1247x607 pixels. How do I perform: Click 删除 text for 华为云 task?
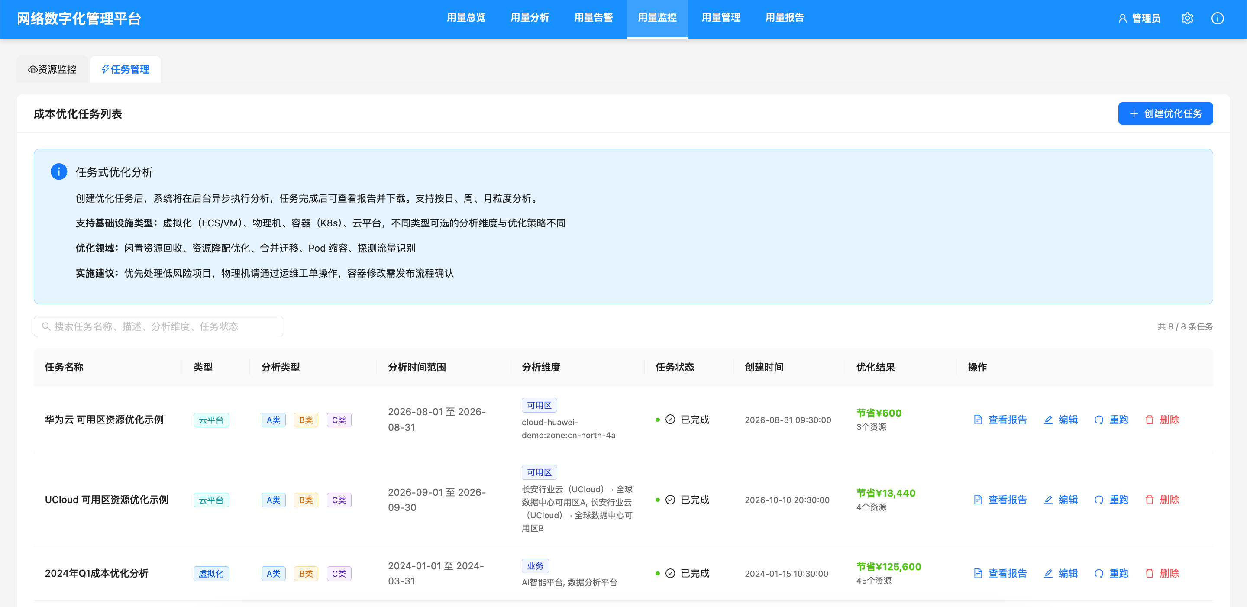pyautogui.click(x=1169, y=420)
